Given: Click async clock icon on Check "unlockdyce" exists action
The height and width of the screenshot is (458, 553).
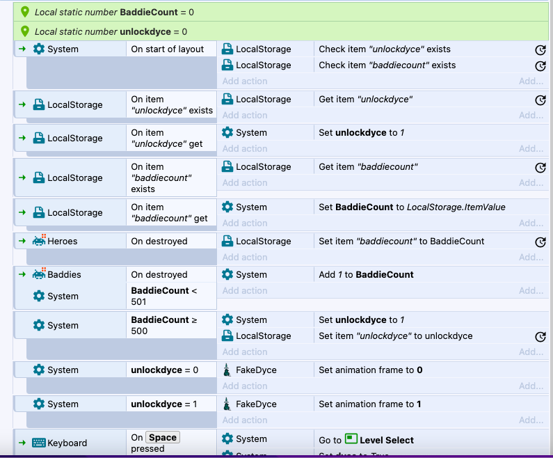Looking at the screenshot, I should (x=540, y=50).
